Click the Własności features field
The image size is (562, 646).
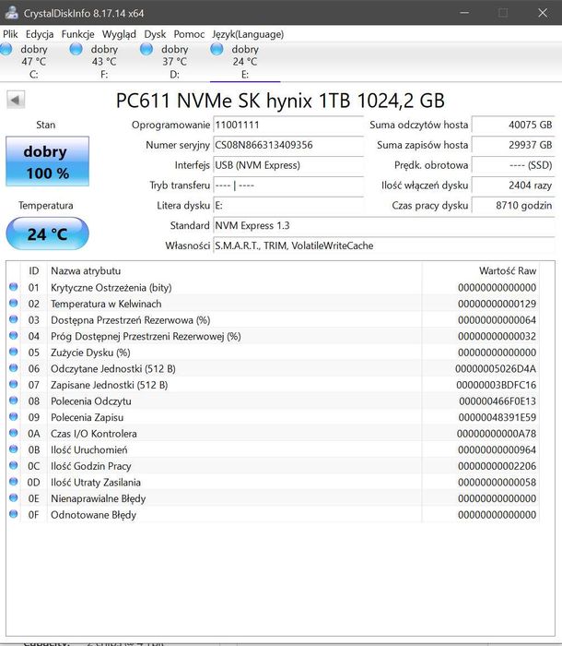(384, 246)
